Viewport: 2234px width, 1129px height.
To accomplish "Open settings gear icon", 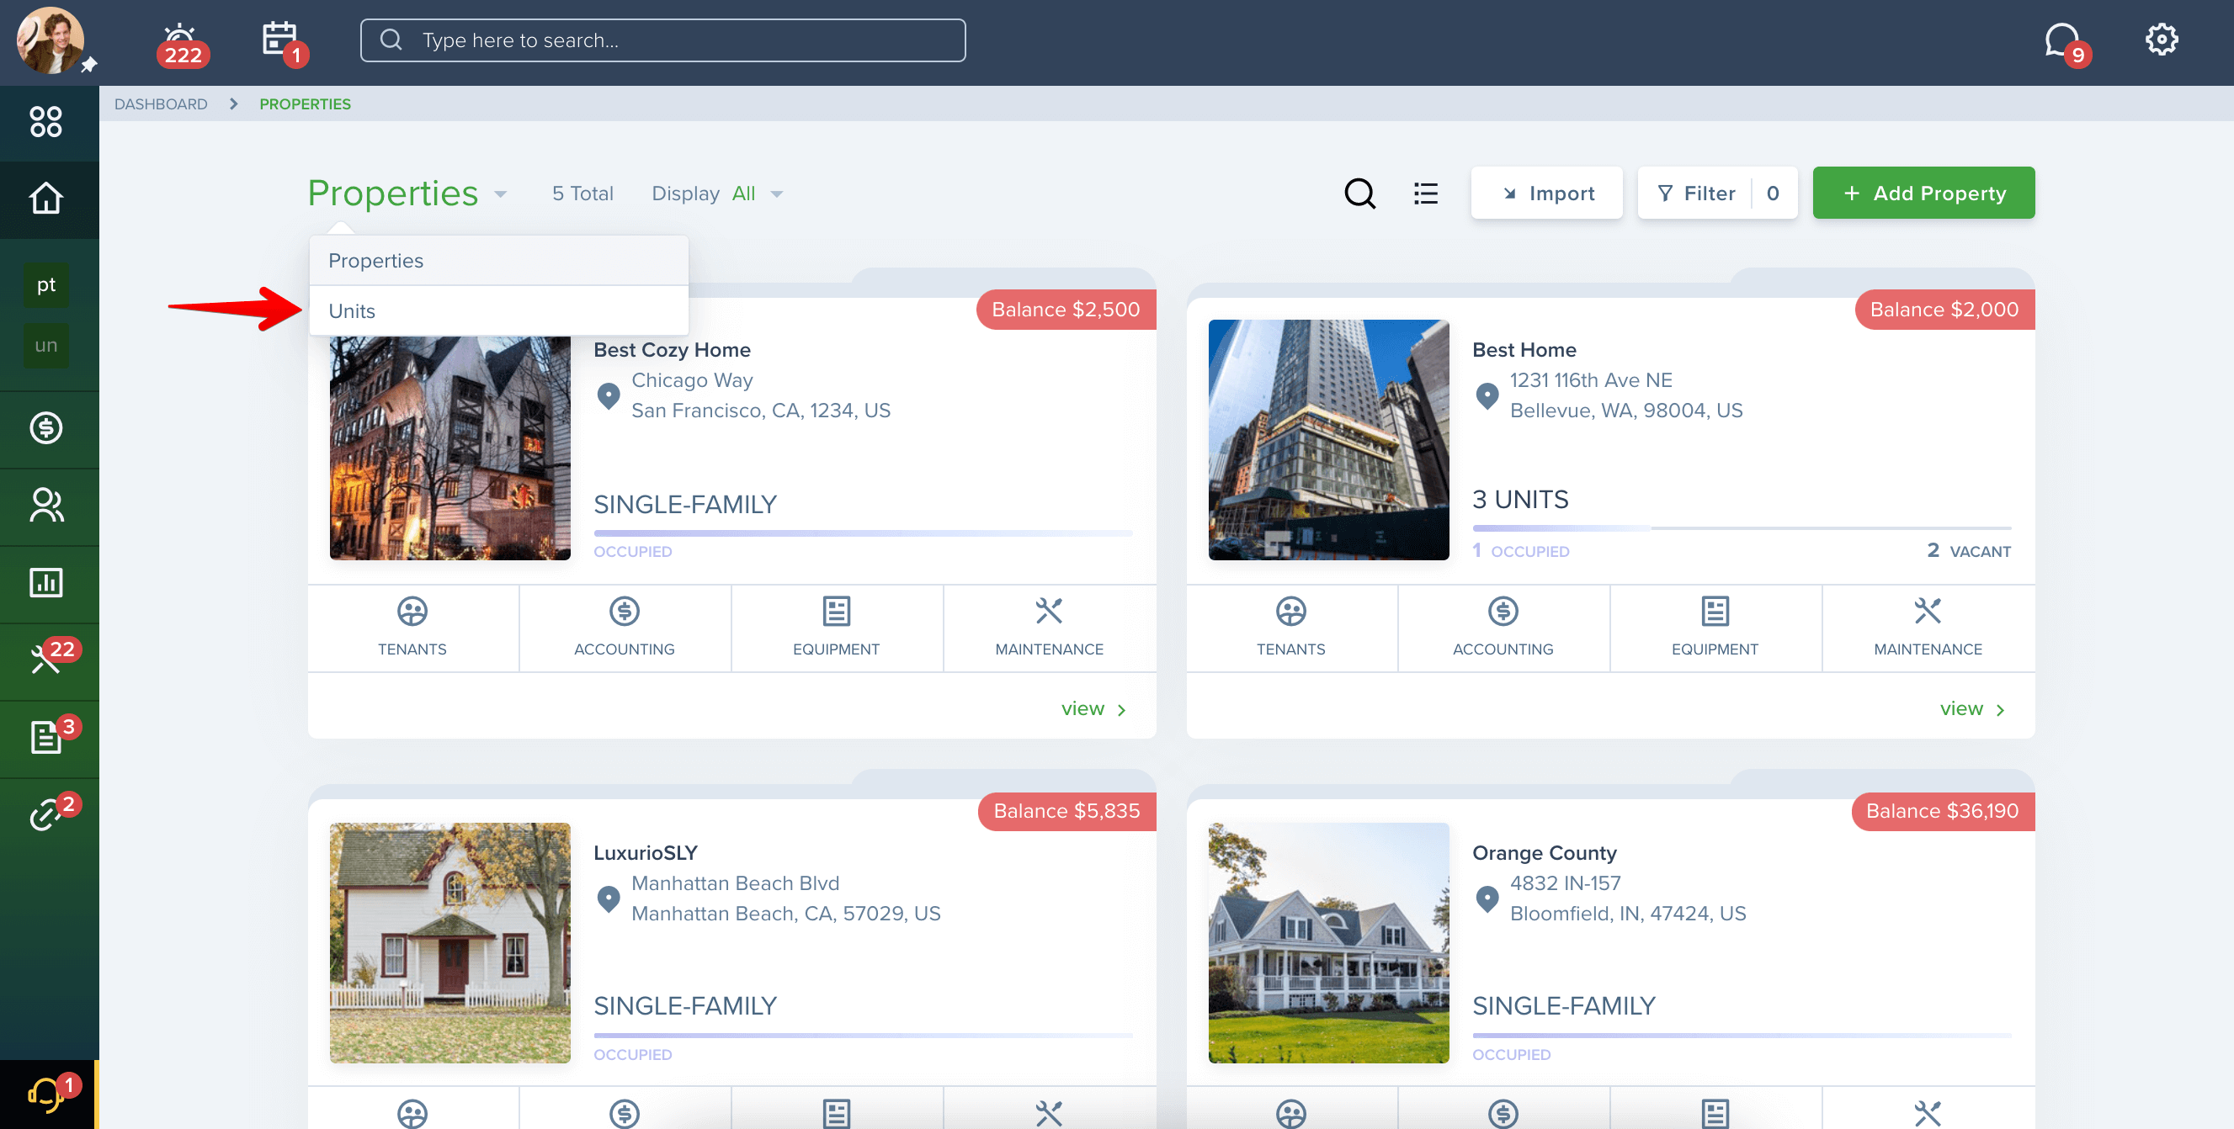I will pos(2161,40).
